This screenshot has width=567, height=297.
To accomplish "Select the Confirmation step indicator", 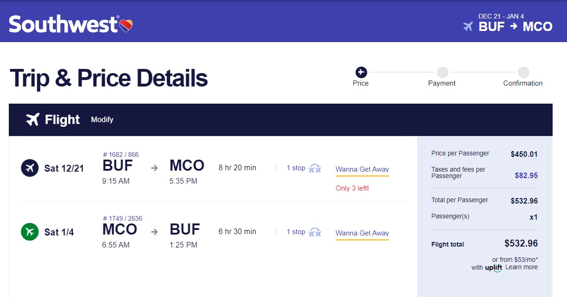I will [x=523, y=72].
